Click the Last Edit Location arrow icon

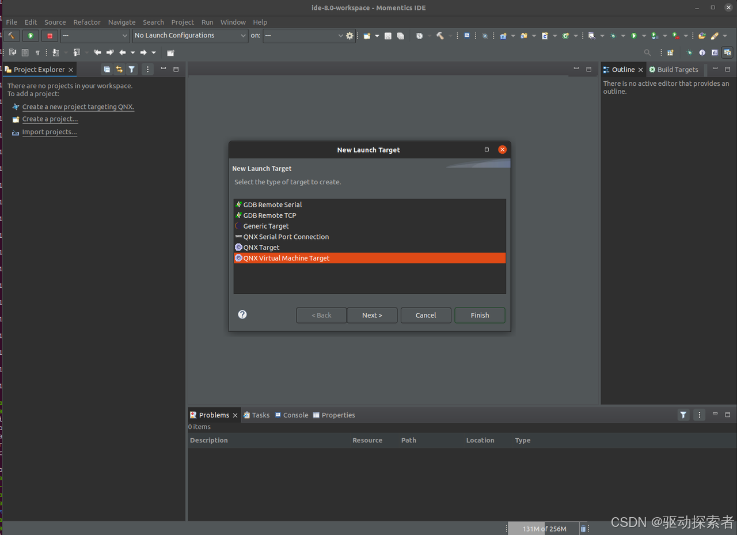(98, 52)
